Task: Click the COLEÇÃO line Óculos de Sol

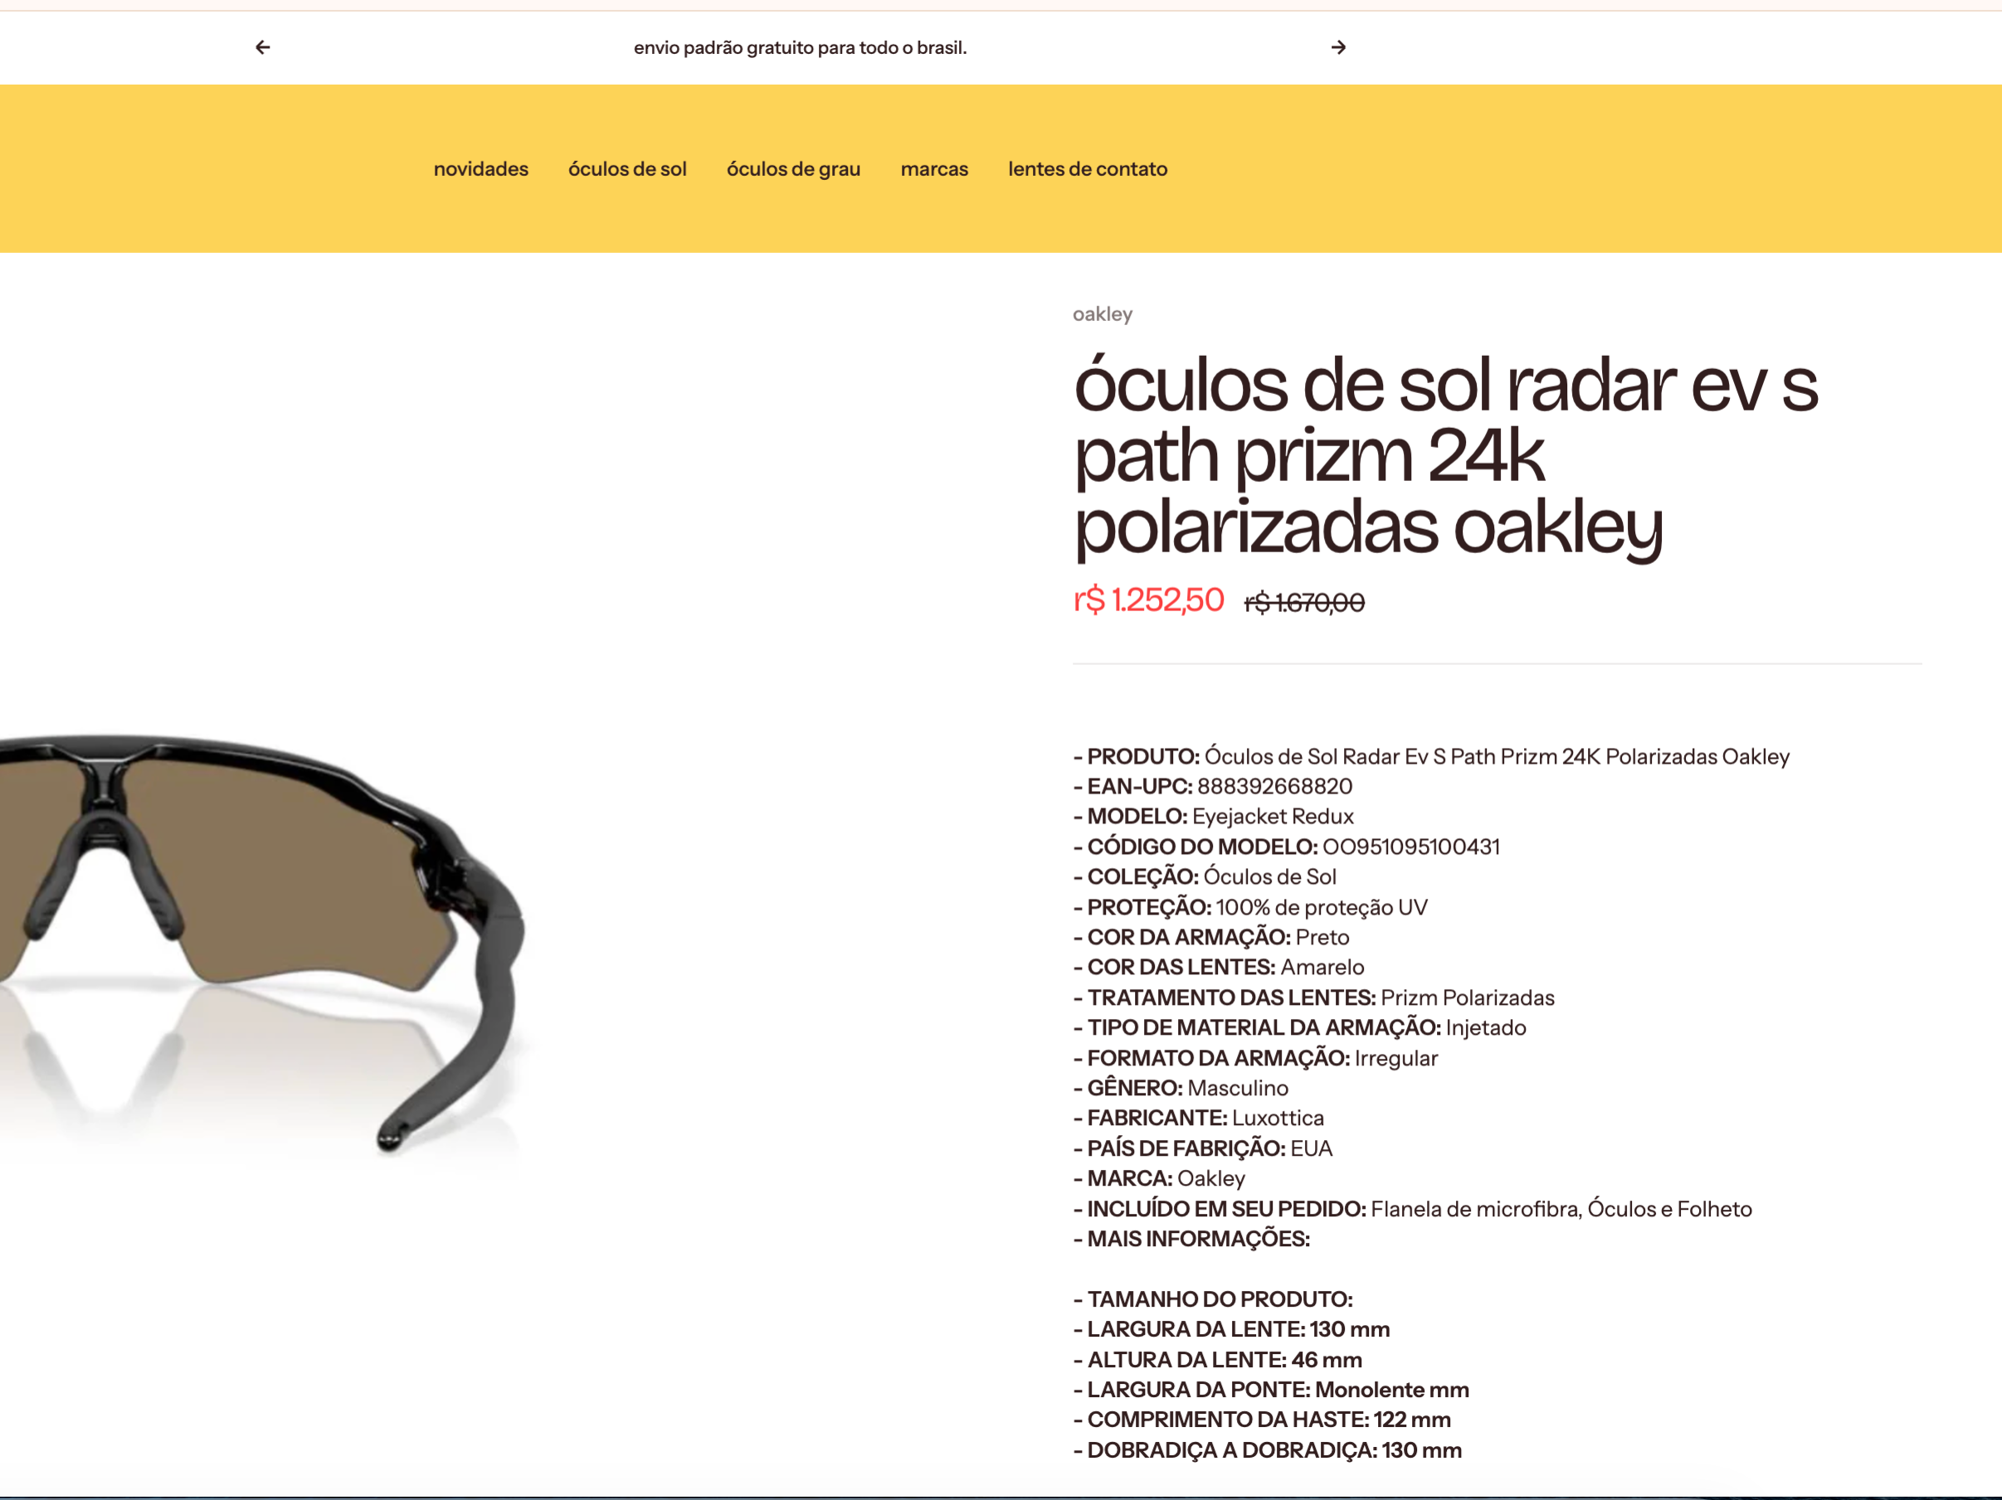Action: pyautogui.click(x=1205, y=876)
